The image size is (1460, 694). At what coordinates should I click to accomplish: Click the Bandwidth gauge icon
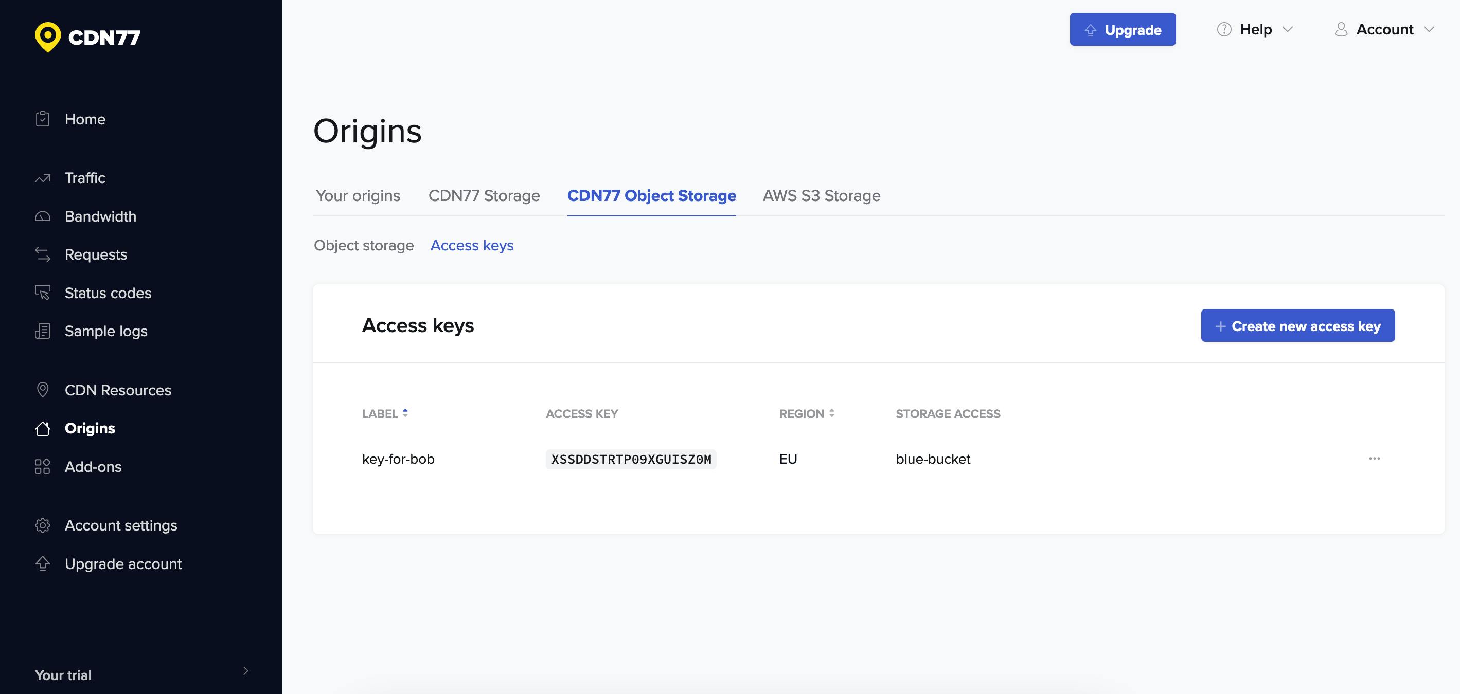point(43,216)
